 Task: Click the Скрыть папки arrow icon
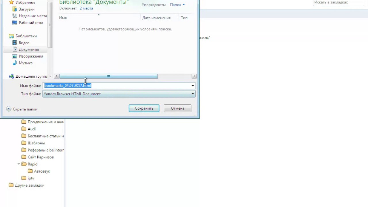point(9,109)
